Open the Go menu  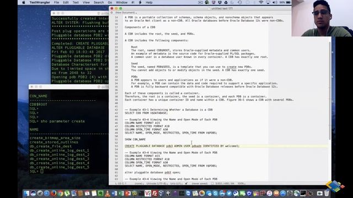[x=110, y=2]
